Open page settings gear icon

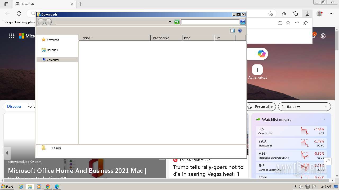323,36
